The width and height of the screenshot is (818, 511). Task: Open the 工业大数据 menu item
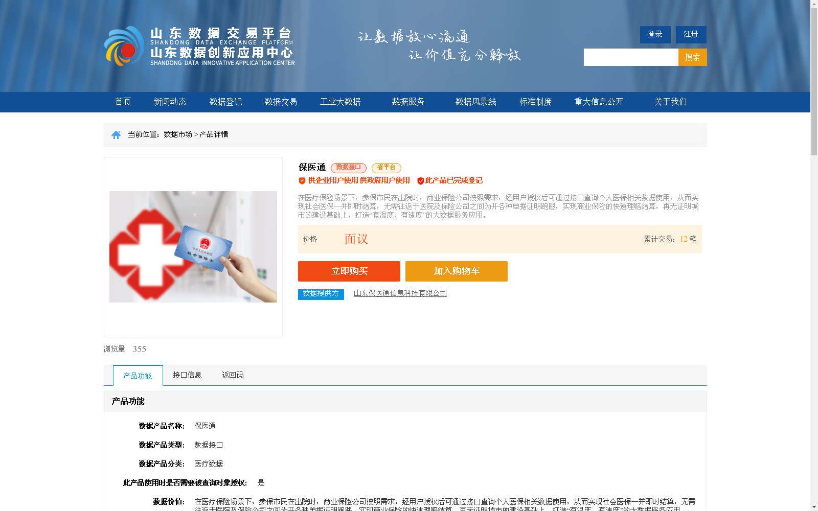[340, 102]
